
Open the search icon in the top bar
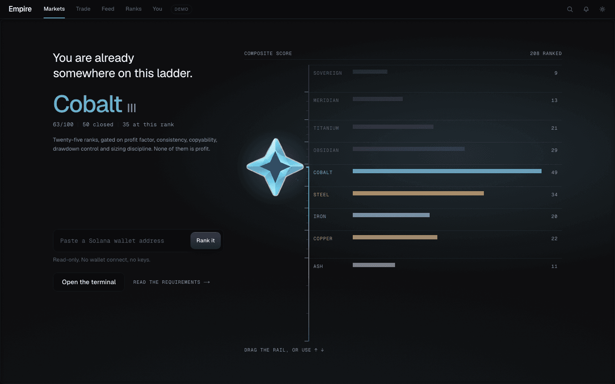570,9
